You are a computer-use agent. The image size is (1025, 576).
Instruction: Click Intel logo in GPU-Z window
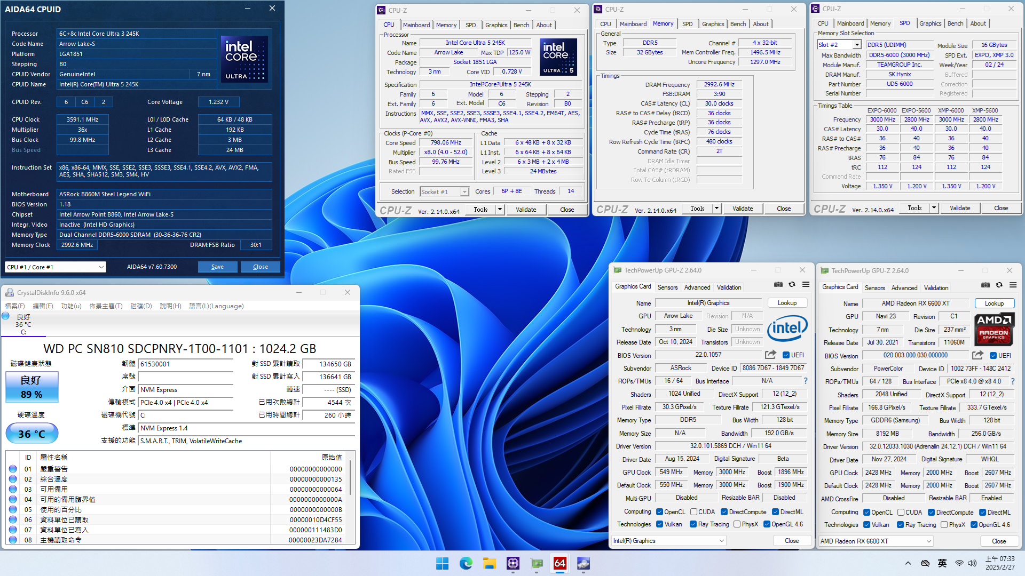coord(787,329)
